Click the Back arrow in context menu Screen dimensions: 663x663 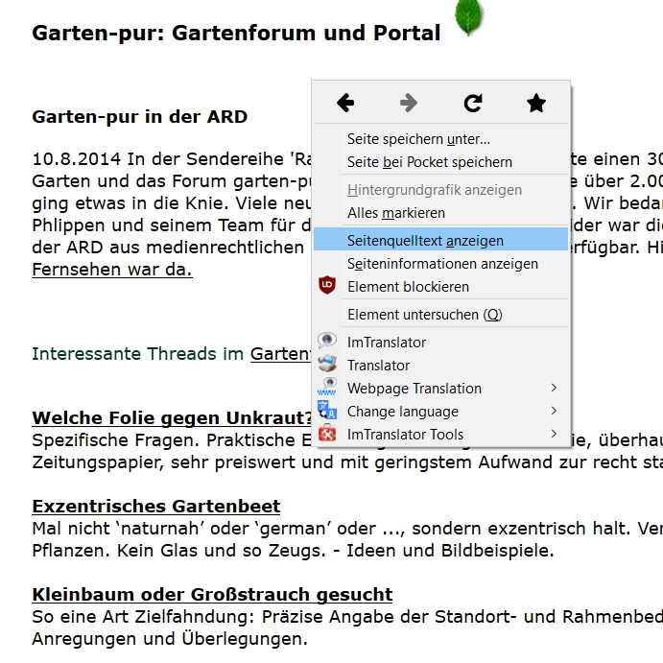pyautogui.click(x=345, y=103)
